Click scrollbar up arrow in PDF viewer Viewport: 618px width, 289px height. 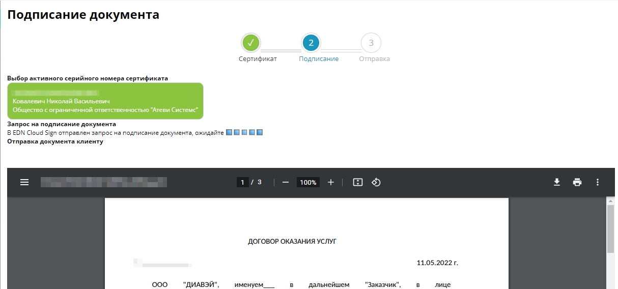tap(611, 201)
